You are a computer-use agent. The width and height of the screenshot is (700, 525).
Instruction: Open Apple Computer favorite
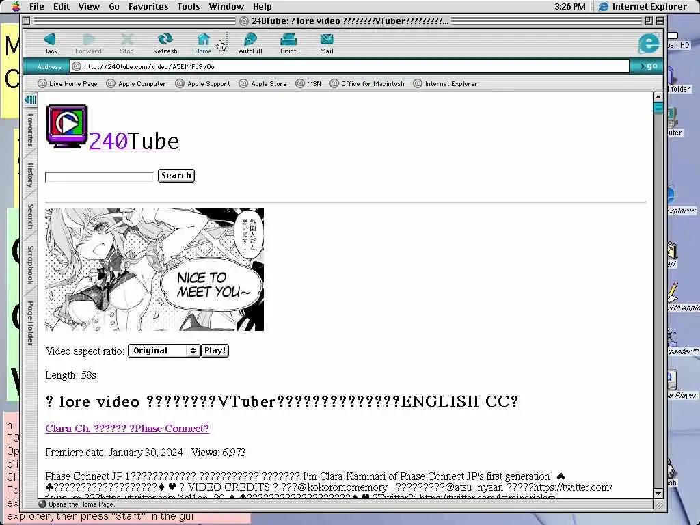click(x=137, y=83)
